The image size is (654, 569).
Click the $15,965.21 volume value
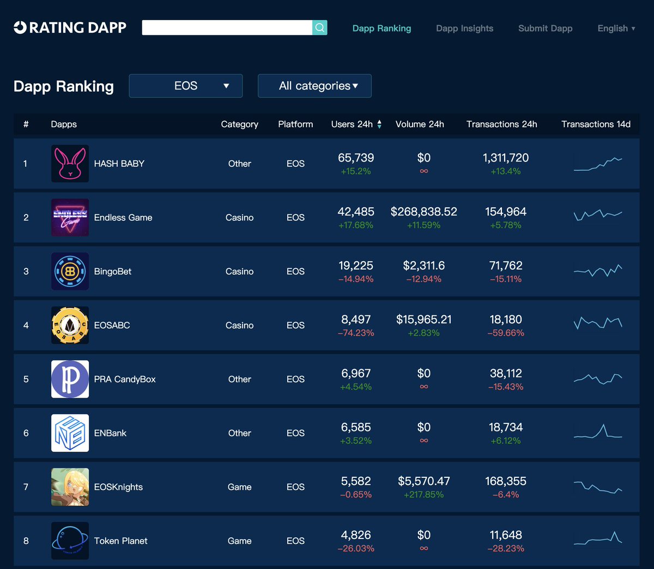(x=423, y=320)
